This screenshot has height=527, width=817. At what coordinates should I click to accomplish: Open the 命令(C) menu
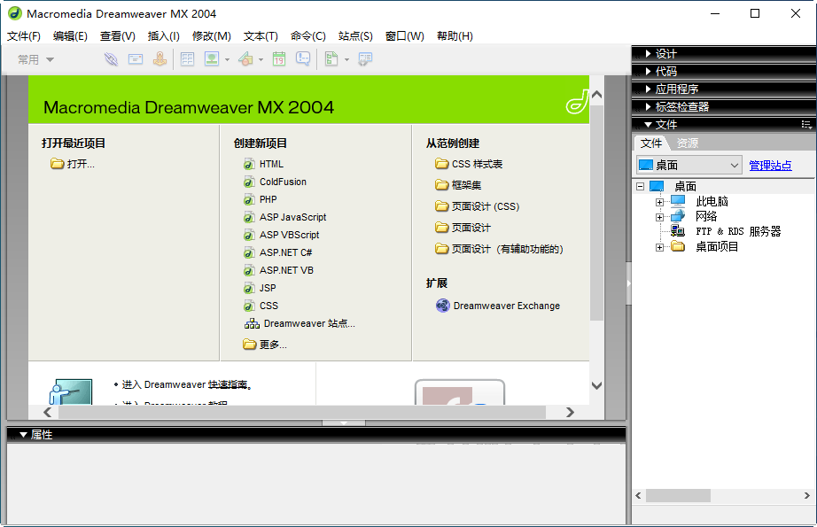308,36
